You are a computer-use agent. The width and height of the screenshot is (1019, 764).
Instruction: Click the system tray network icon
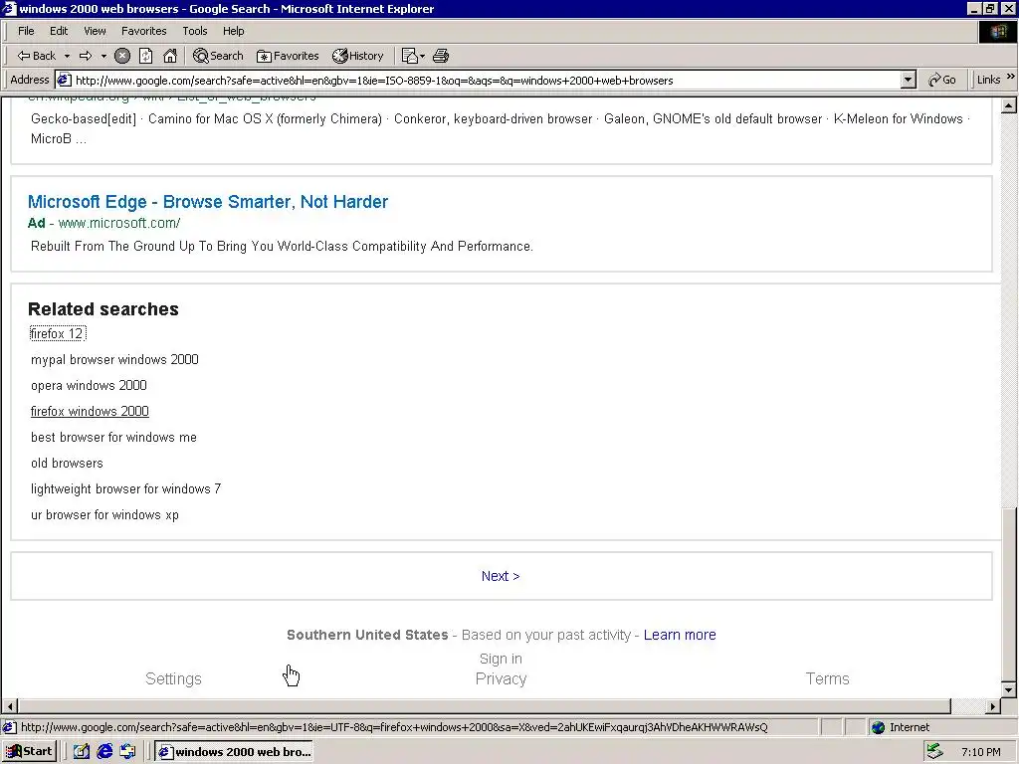coord(934,752)
